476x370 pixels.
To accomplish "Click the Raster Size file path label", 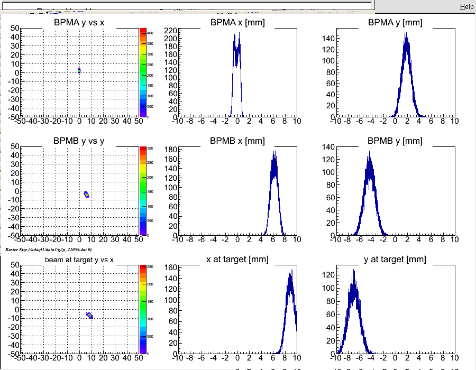I will coord(49,249).
